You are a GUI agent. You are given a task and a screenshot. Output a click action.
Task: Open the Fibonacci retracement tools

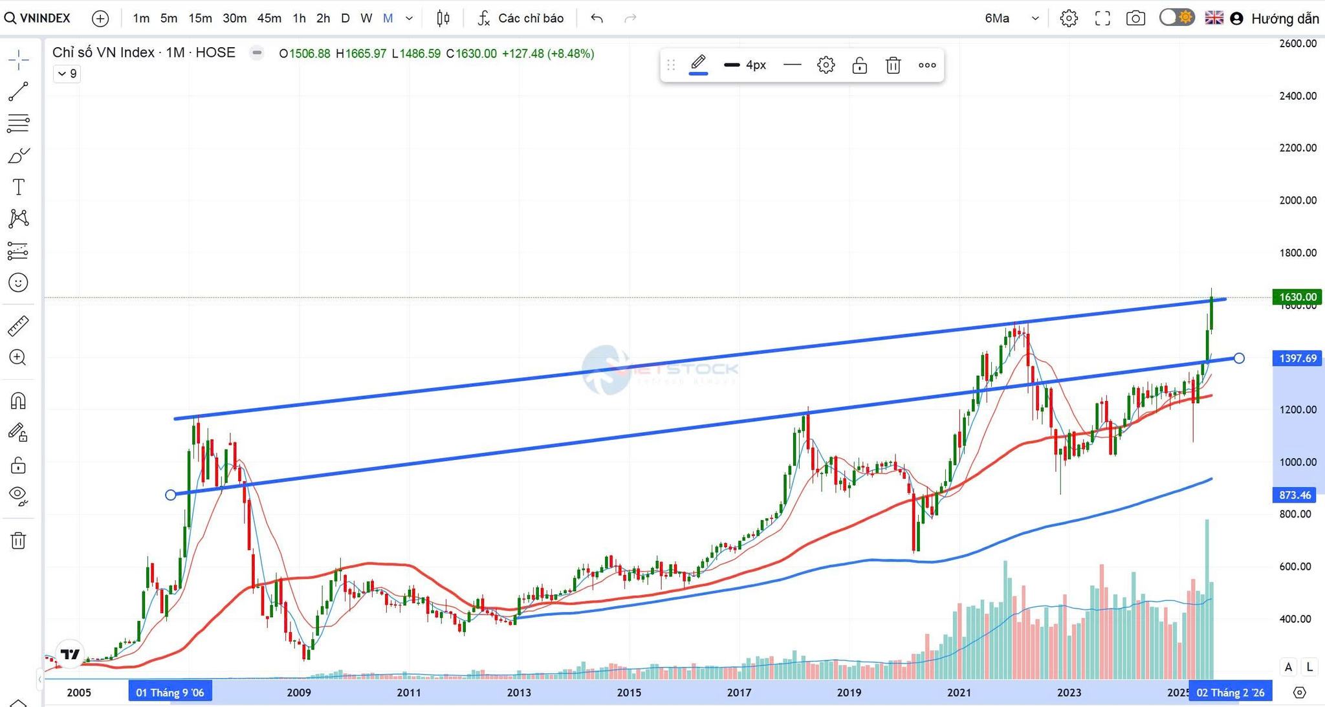tap(18, 123)
